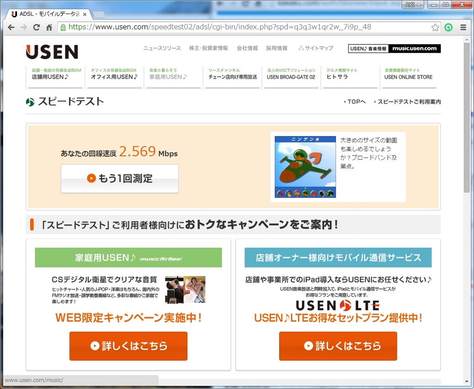This screenshot has height=389, width=474.
Task: Click the TOPへ link
Action: [x=355, y=102]
